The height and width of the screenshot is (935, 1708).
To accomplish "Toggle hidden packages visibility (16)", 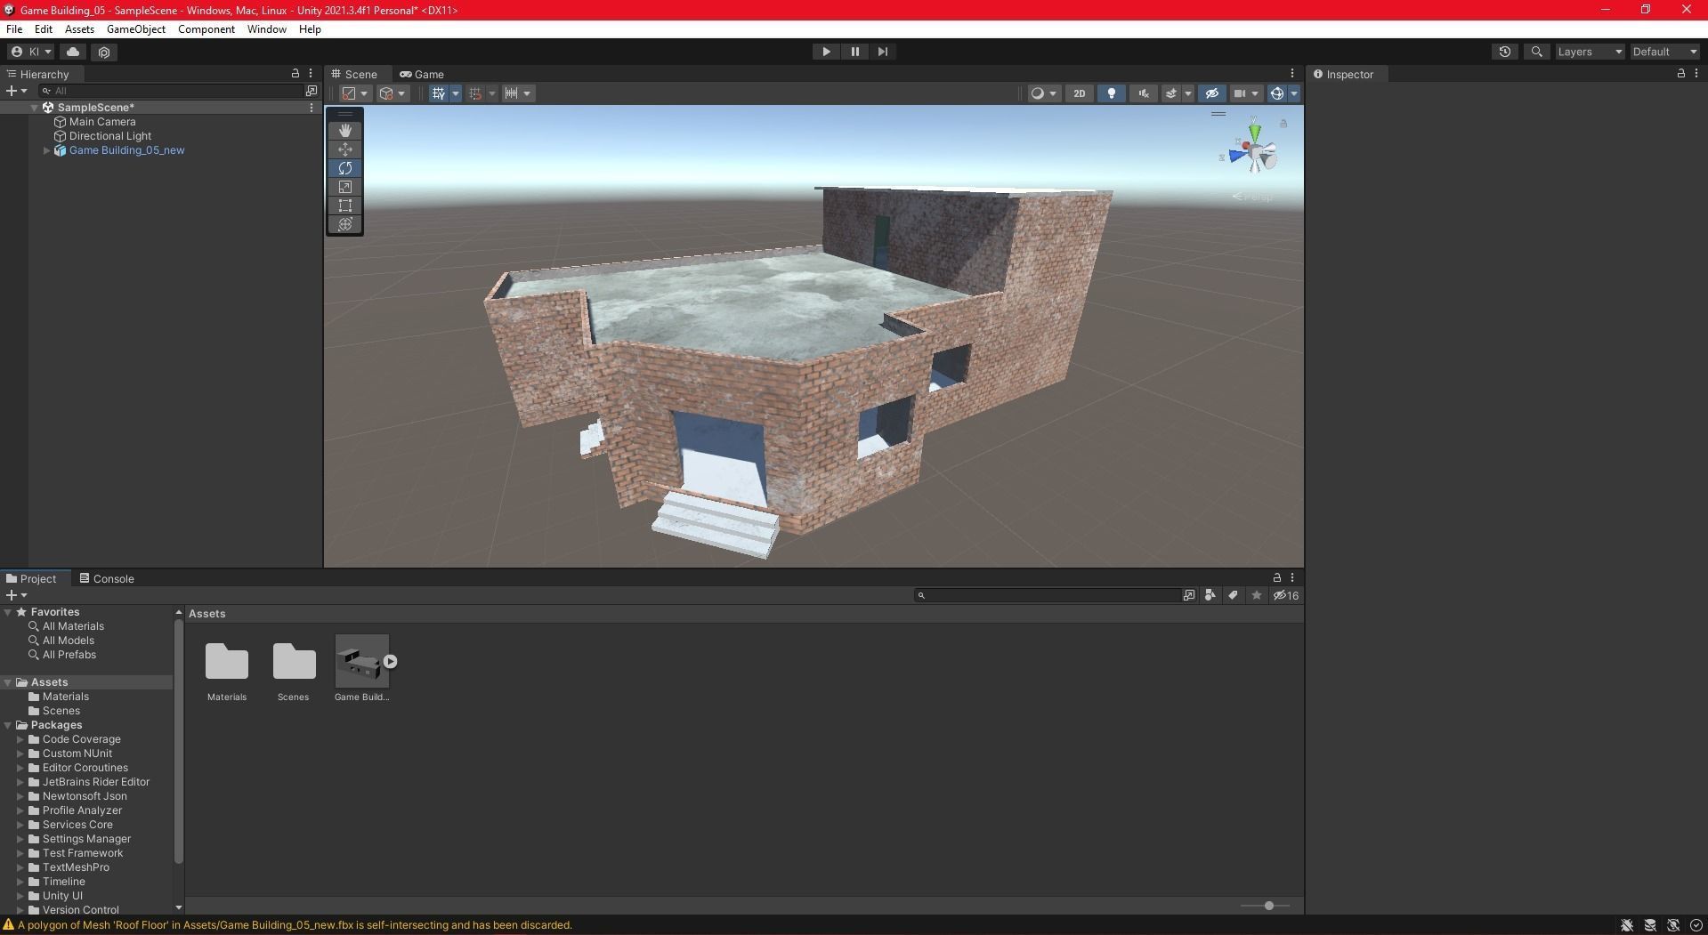I will (x=1286, y=595).
